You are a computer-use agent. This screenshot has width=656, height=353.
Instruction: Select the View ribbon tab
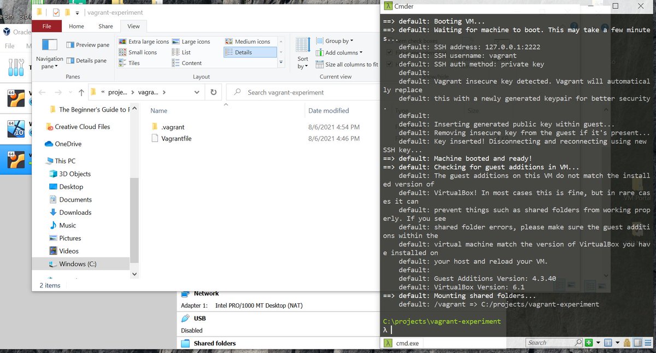point(133,26)
